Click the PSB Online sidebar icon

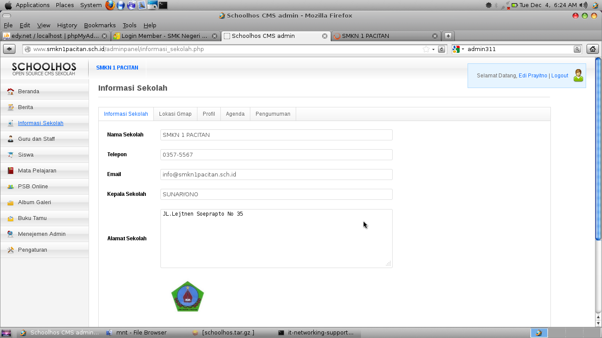click(11, 187)
